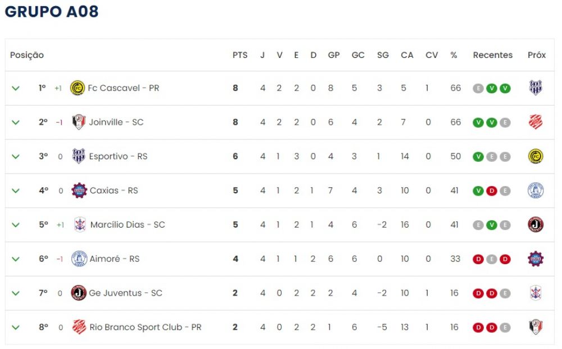The image size is (562, 349).
Task: Click the Rio Branco Sport Club crest
Action: pyautogui.click(x=79, y=327)
